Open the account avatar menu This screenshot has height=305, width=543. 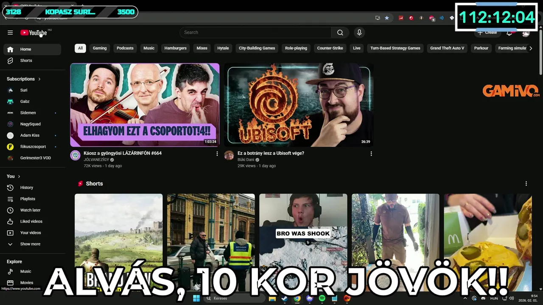526,33
